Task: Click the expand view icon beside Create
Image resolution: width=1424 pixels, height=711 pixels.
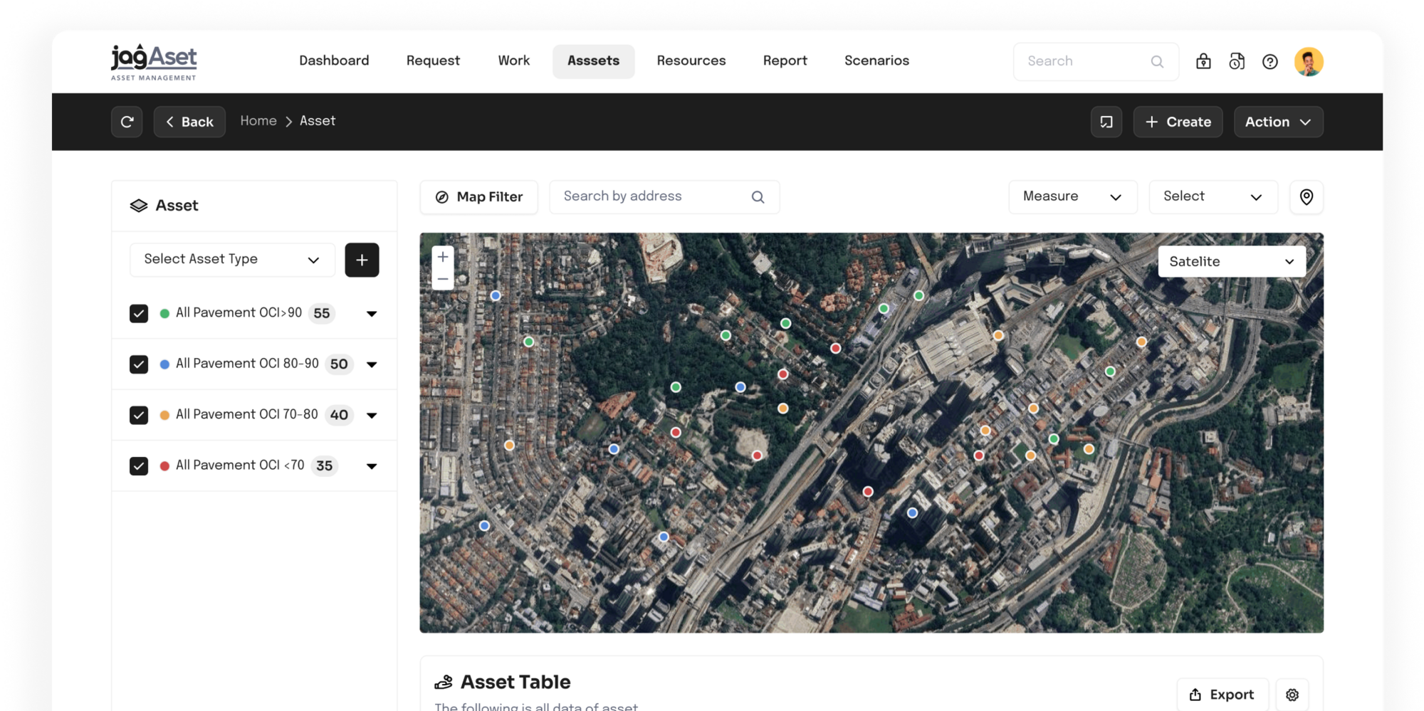Action: coord(1106,122)
